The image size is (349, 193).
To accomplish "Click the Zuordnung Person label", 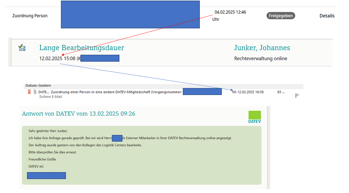I will pos(30,16).
